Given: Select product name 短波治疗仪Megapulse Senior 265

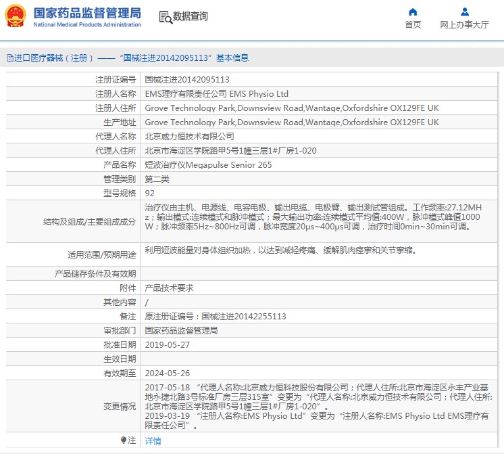Looking at the screenshot, I should tap(208, 164).
